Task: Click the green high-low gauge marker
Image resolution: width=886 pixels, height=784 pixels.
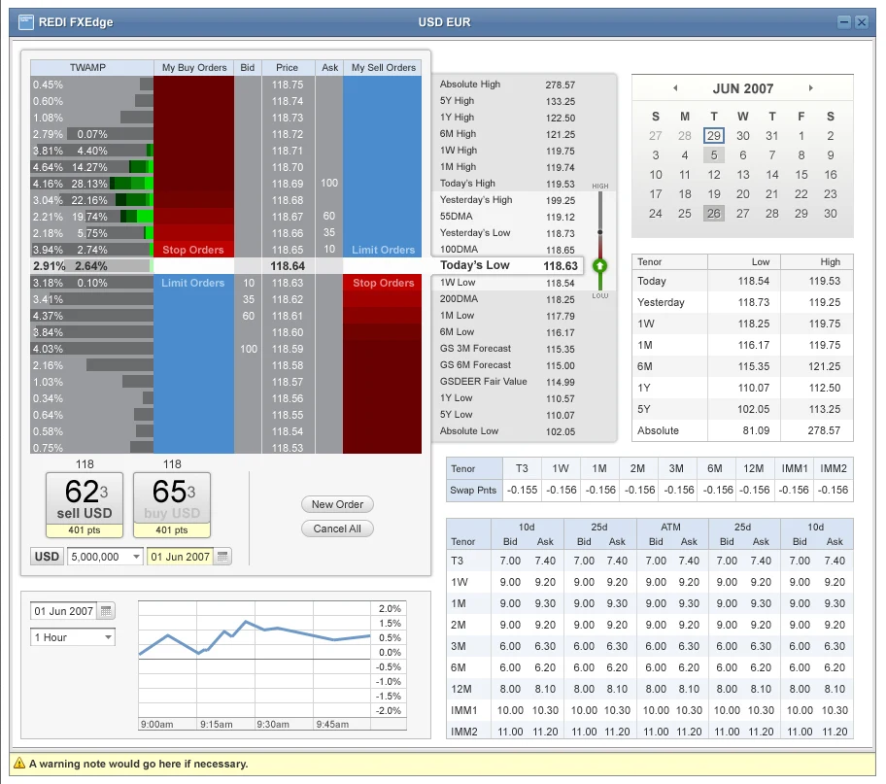Action: point(600,265)
